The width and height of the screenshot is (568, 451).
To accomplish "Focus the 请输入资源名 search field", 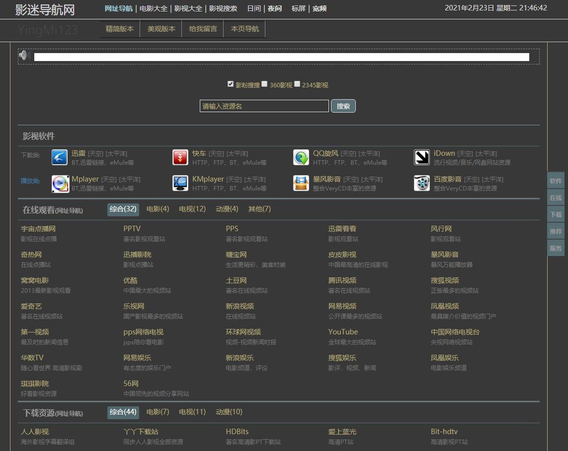I will [264, 106].
